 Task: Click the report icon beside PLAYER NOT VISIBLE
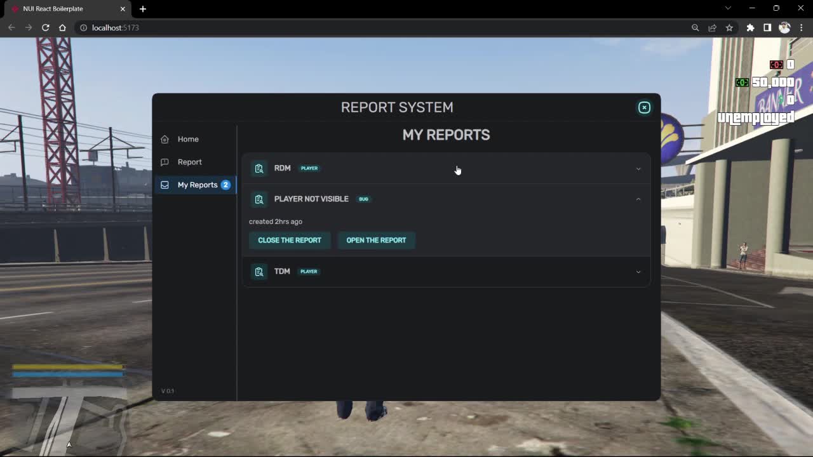tap(259, 199)
